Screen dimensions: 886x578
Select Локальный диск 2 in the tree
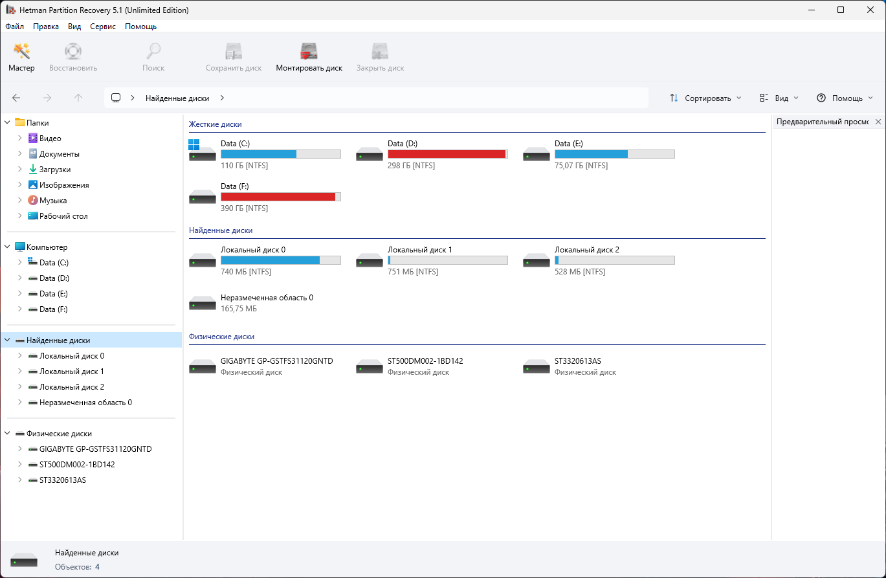[72, 386]
